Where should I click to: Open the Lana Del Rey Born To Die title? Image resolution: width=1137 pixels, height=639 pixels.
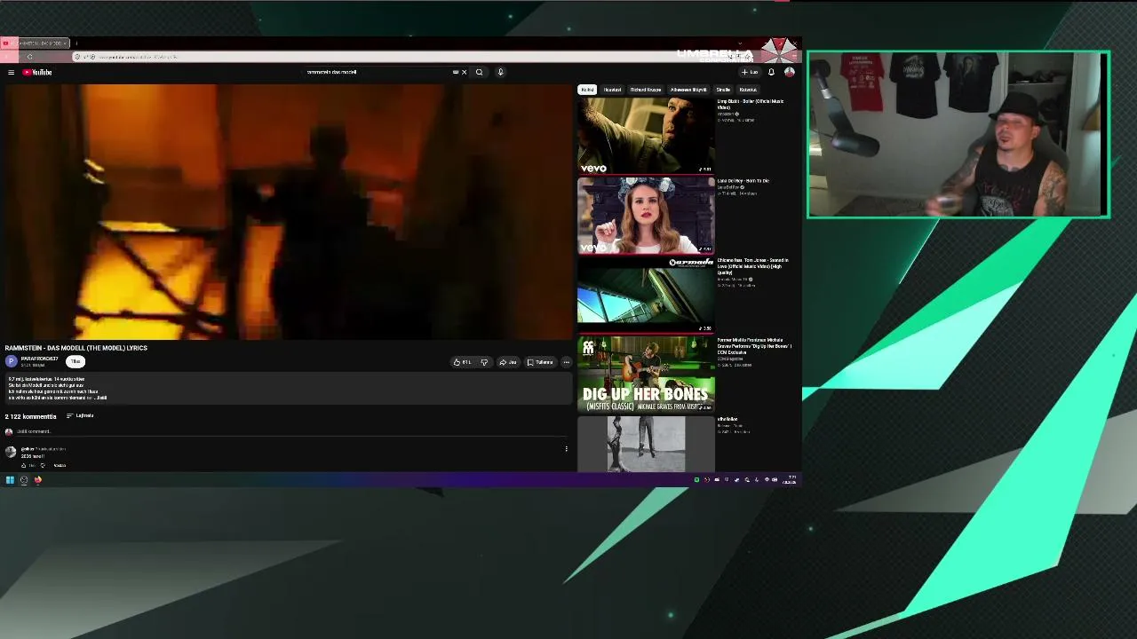743,181
